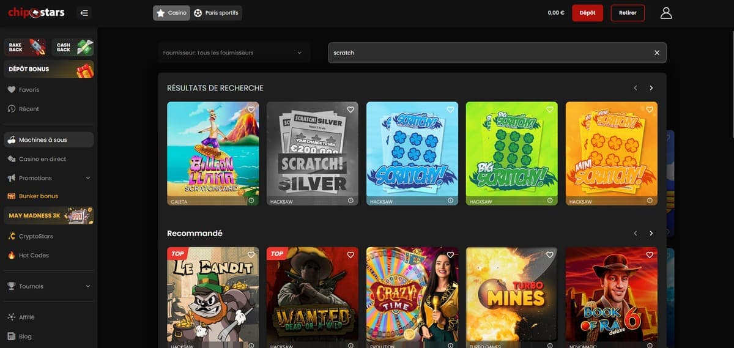734x348 pixels.
Task: Click the red Dépôt button
Action: pyautogui.click(x=587, y=13)
